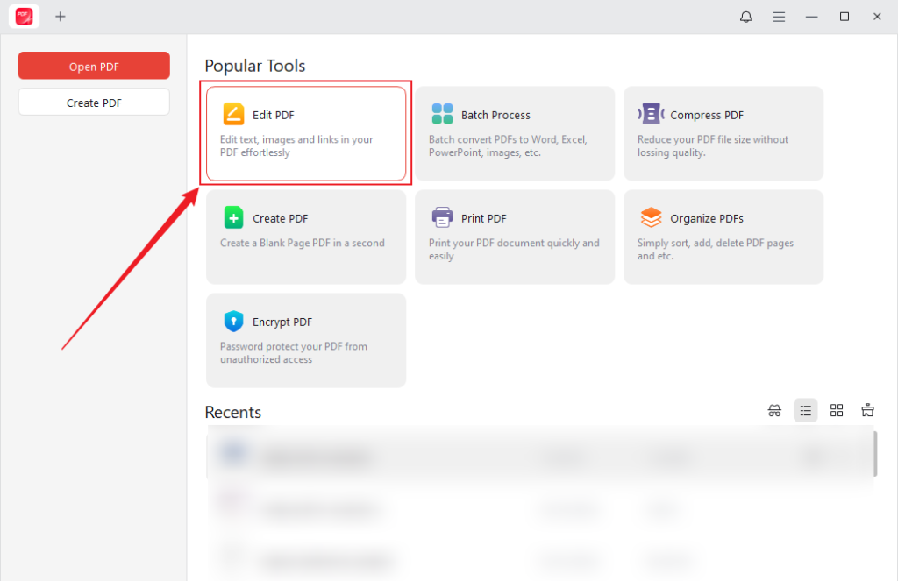898x581 pixels.
Task: Keep Recents in list view
Action: click(x=805, y=410)
